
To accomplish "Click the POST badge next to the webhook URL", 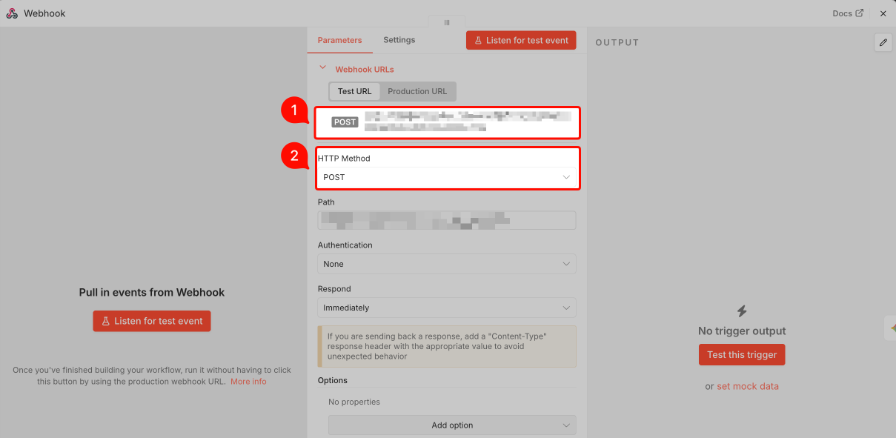I will point(345,122).
